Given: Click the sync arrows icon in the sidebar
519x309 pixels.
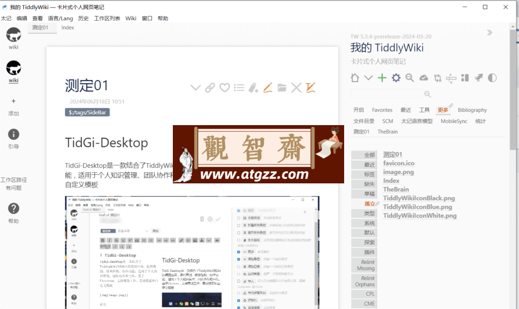Looking at the screenshot, I should point(437,78).
